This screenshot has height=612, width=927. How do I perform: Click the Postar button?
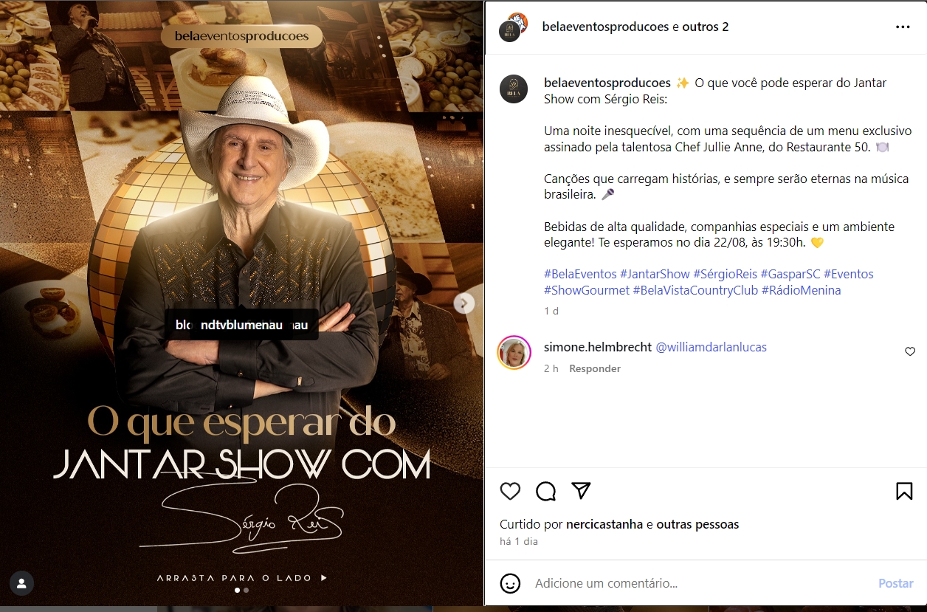895,583
